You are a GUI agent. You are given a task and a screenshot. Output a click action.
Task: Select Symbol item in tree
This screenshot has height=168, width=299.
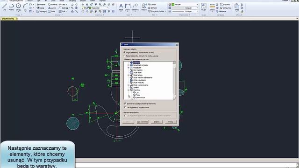(136, 87)
